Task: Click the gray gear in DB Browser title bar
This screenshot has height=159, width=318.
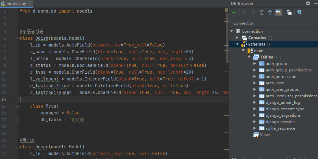Action: point(308,3)
